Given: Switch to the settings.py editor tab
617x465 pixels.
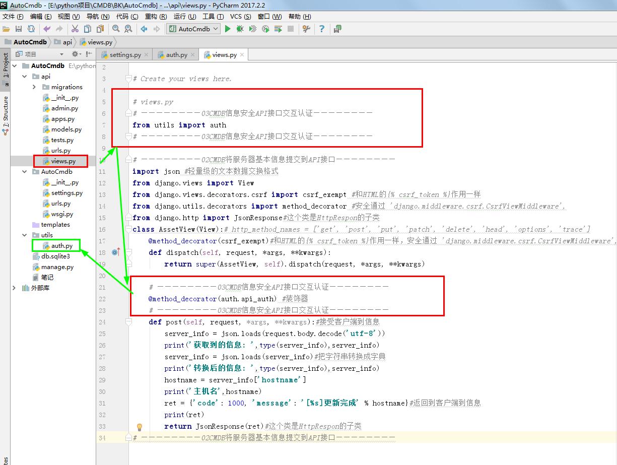Looking at the screenshot, I should tap(125, 55).
